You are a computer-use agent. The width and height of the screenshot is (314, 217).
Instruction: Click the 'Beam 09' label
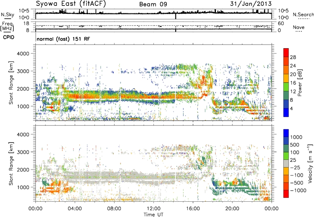coord(153,4)
